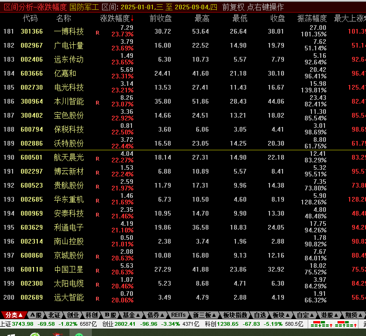Expand the 港股 tab menu
The width and height of the screenshot is (366, 336).
coord(330,315)
